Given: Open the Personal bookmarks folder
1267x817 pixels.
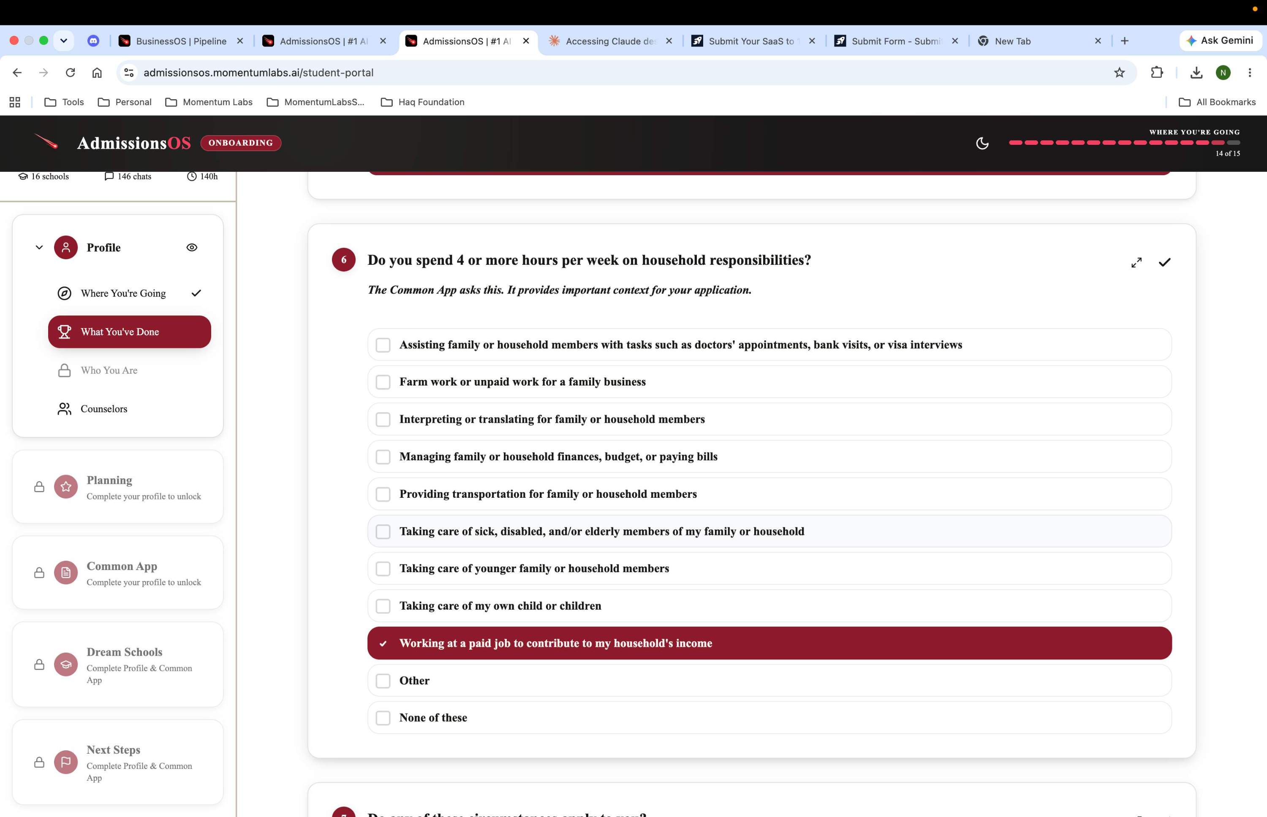Looking at the screenshot, I should pos(125,102).
